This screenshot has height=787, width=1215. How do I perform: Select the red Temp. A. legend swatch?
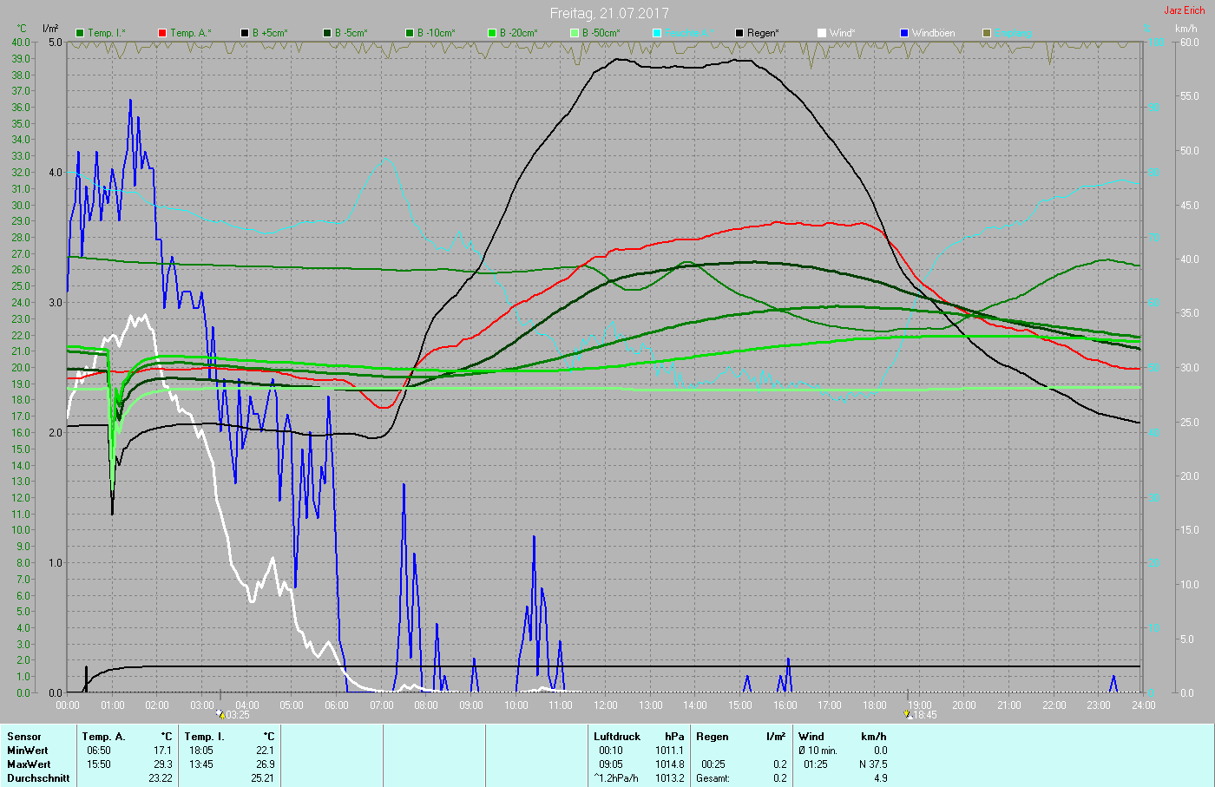tap(162, 33)
